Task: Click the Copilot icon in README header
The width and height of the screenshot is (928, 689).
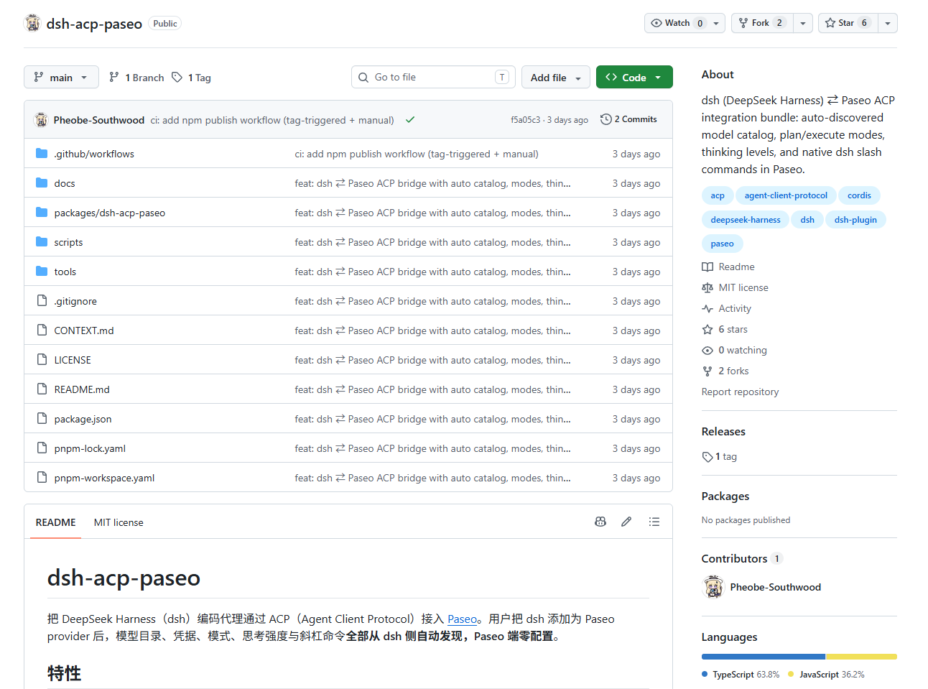Action: pyautogui.click(x=600, y=522)
